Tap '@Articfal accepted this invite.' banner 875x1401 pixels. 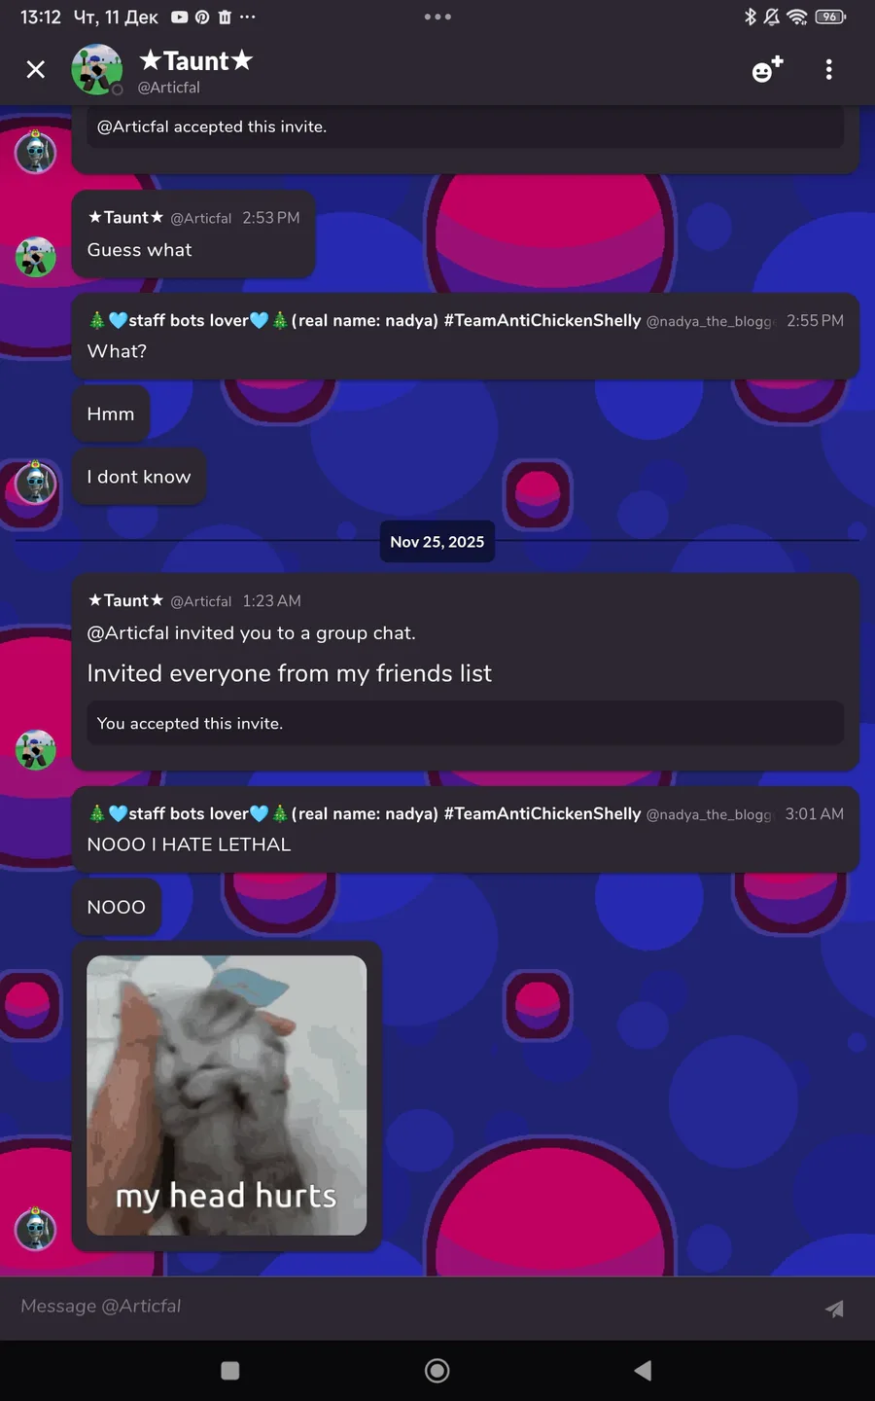(x=466, y=127)
